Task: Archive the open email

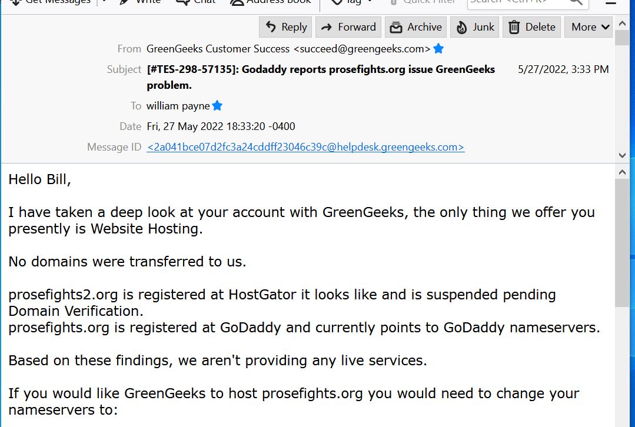Action: tap(415, 27)
